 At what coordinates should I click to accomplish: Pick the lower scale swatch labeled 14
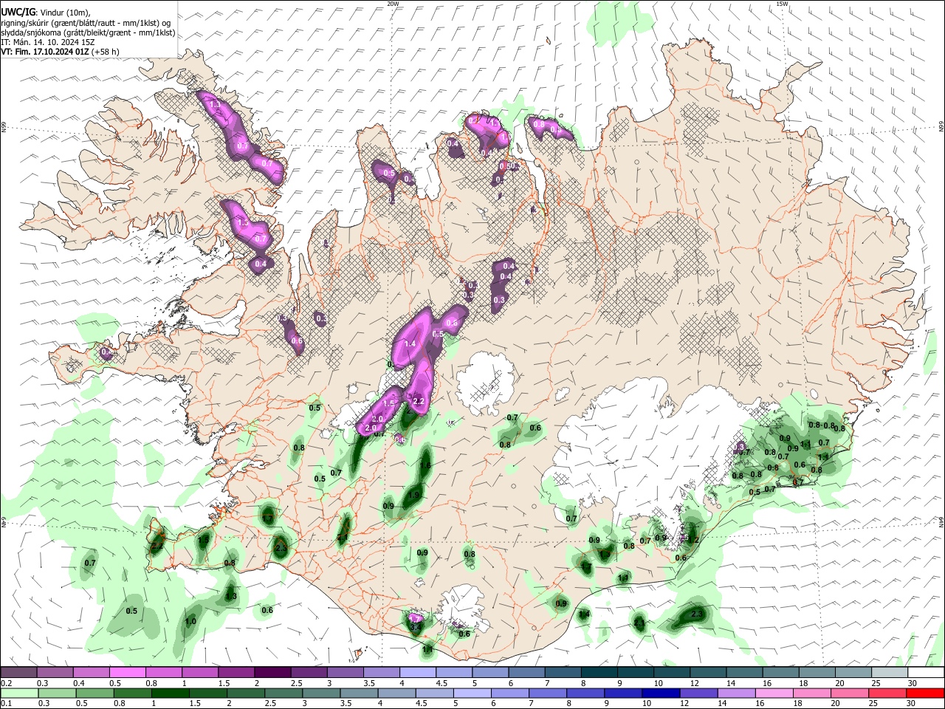(x=737, y=693)
